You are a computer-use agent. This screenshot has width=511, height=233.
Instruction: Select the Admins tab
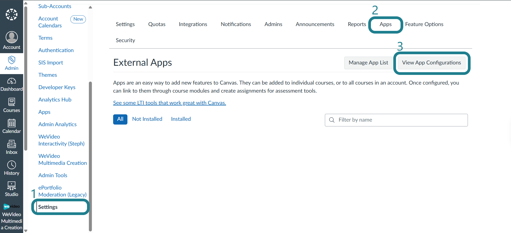273,24
